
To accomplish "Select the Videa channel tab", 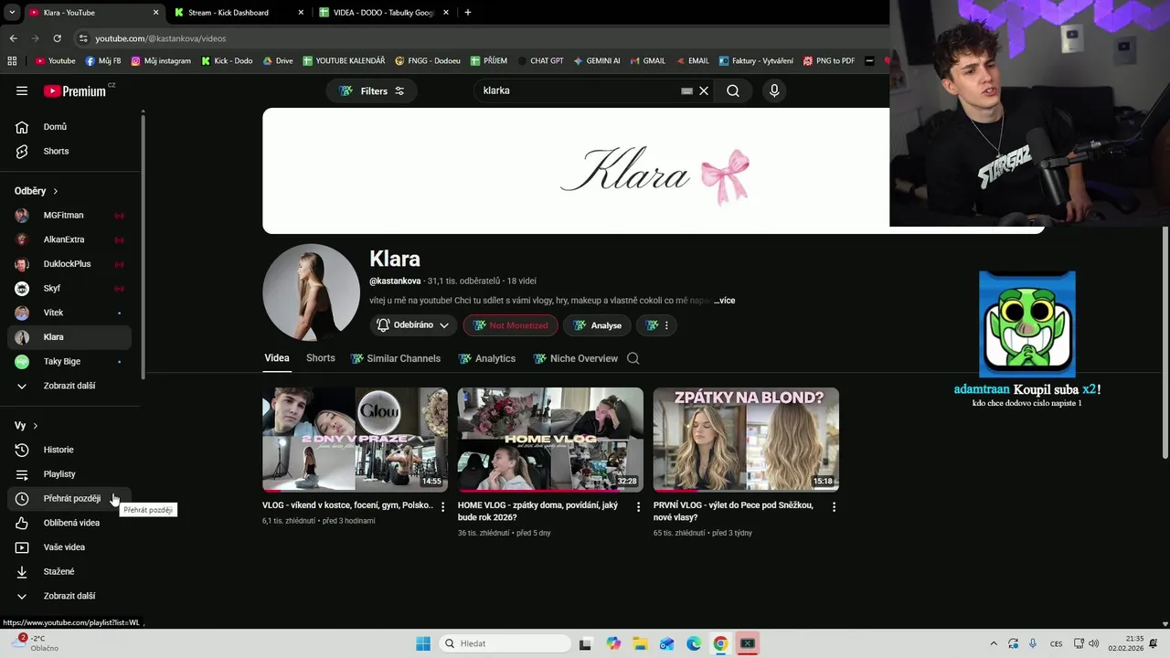I will [x=277, y=358].
